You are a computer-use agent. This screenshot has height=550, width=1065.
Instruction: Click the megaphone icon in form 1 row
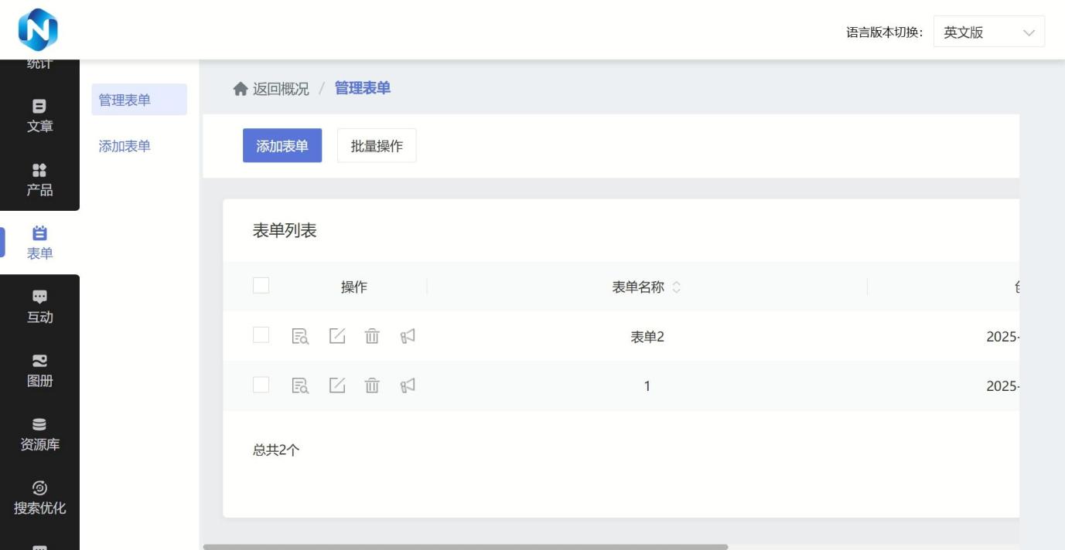(408, 385)
